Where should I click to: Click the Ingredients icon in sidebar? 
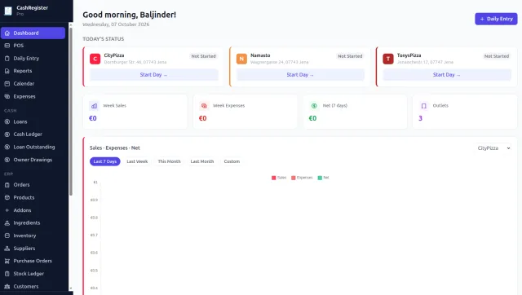[x=7, y=222]
